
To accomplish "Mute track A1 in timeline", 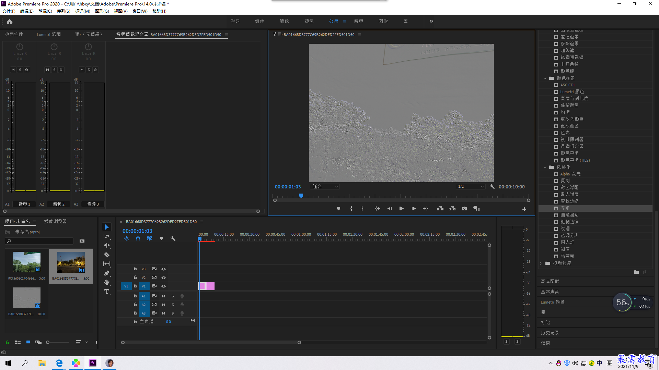I will [x=163, y=296].
